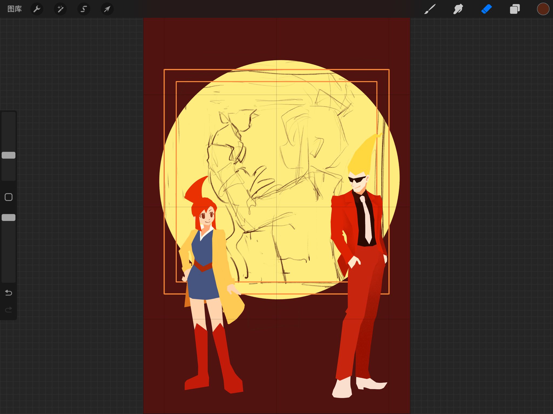The width and height of the screenshot is (553, 414).
Task: Activate the Transform arrow tool
Action: point(107,9)
